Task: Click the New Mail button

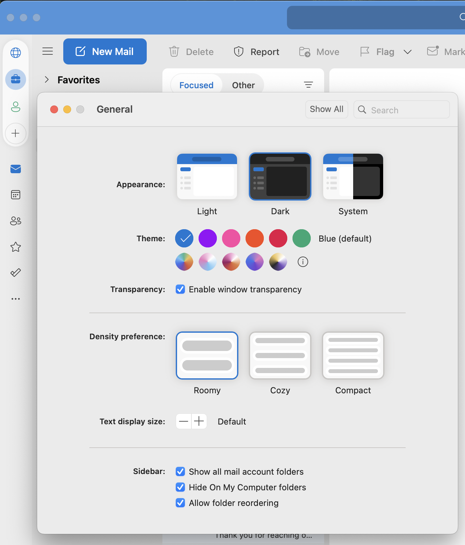Action: (105, 51)
